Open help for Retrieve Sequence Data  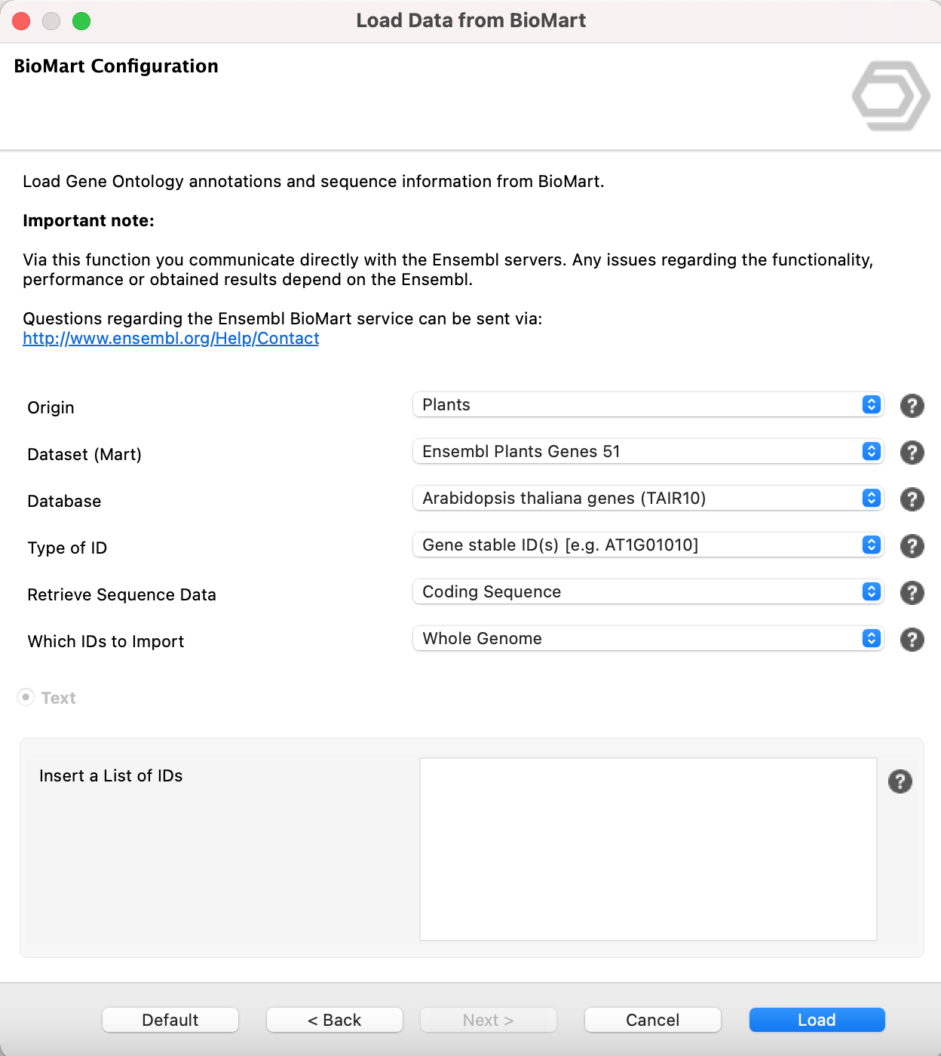pos(912,593)
